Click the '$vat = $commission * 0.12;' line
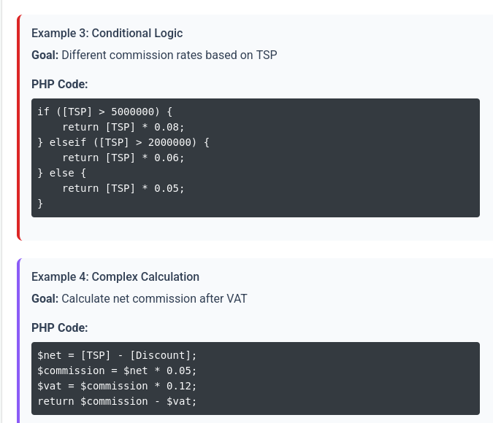Image resolution: width=493 pixels, height=423 pixels. (117, 386)
